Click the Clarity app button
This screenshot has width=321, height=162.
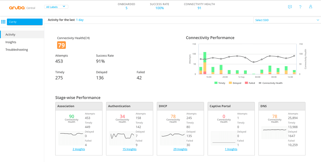[x=25, y=22]
